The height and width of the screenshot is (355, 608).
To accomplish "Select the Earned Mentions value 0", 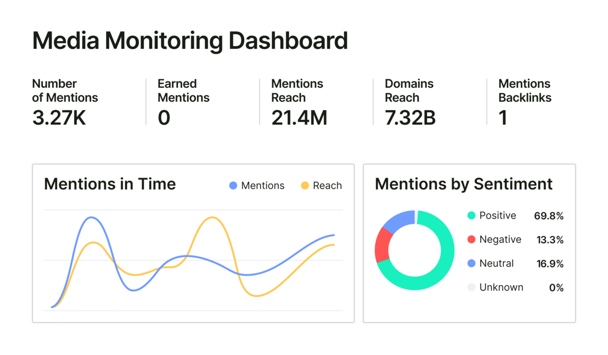I will [164, 118].
